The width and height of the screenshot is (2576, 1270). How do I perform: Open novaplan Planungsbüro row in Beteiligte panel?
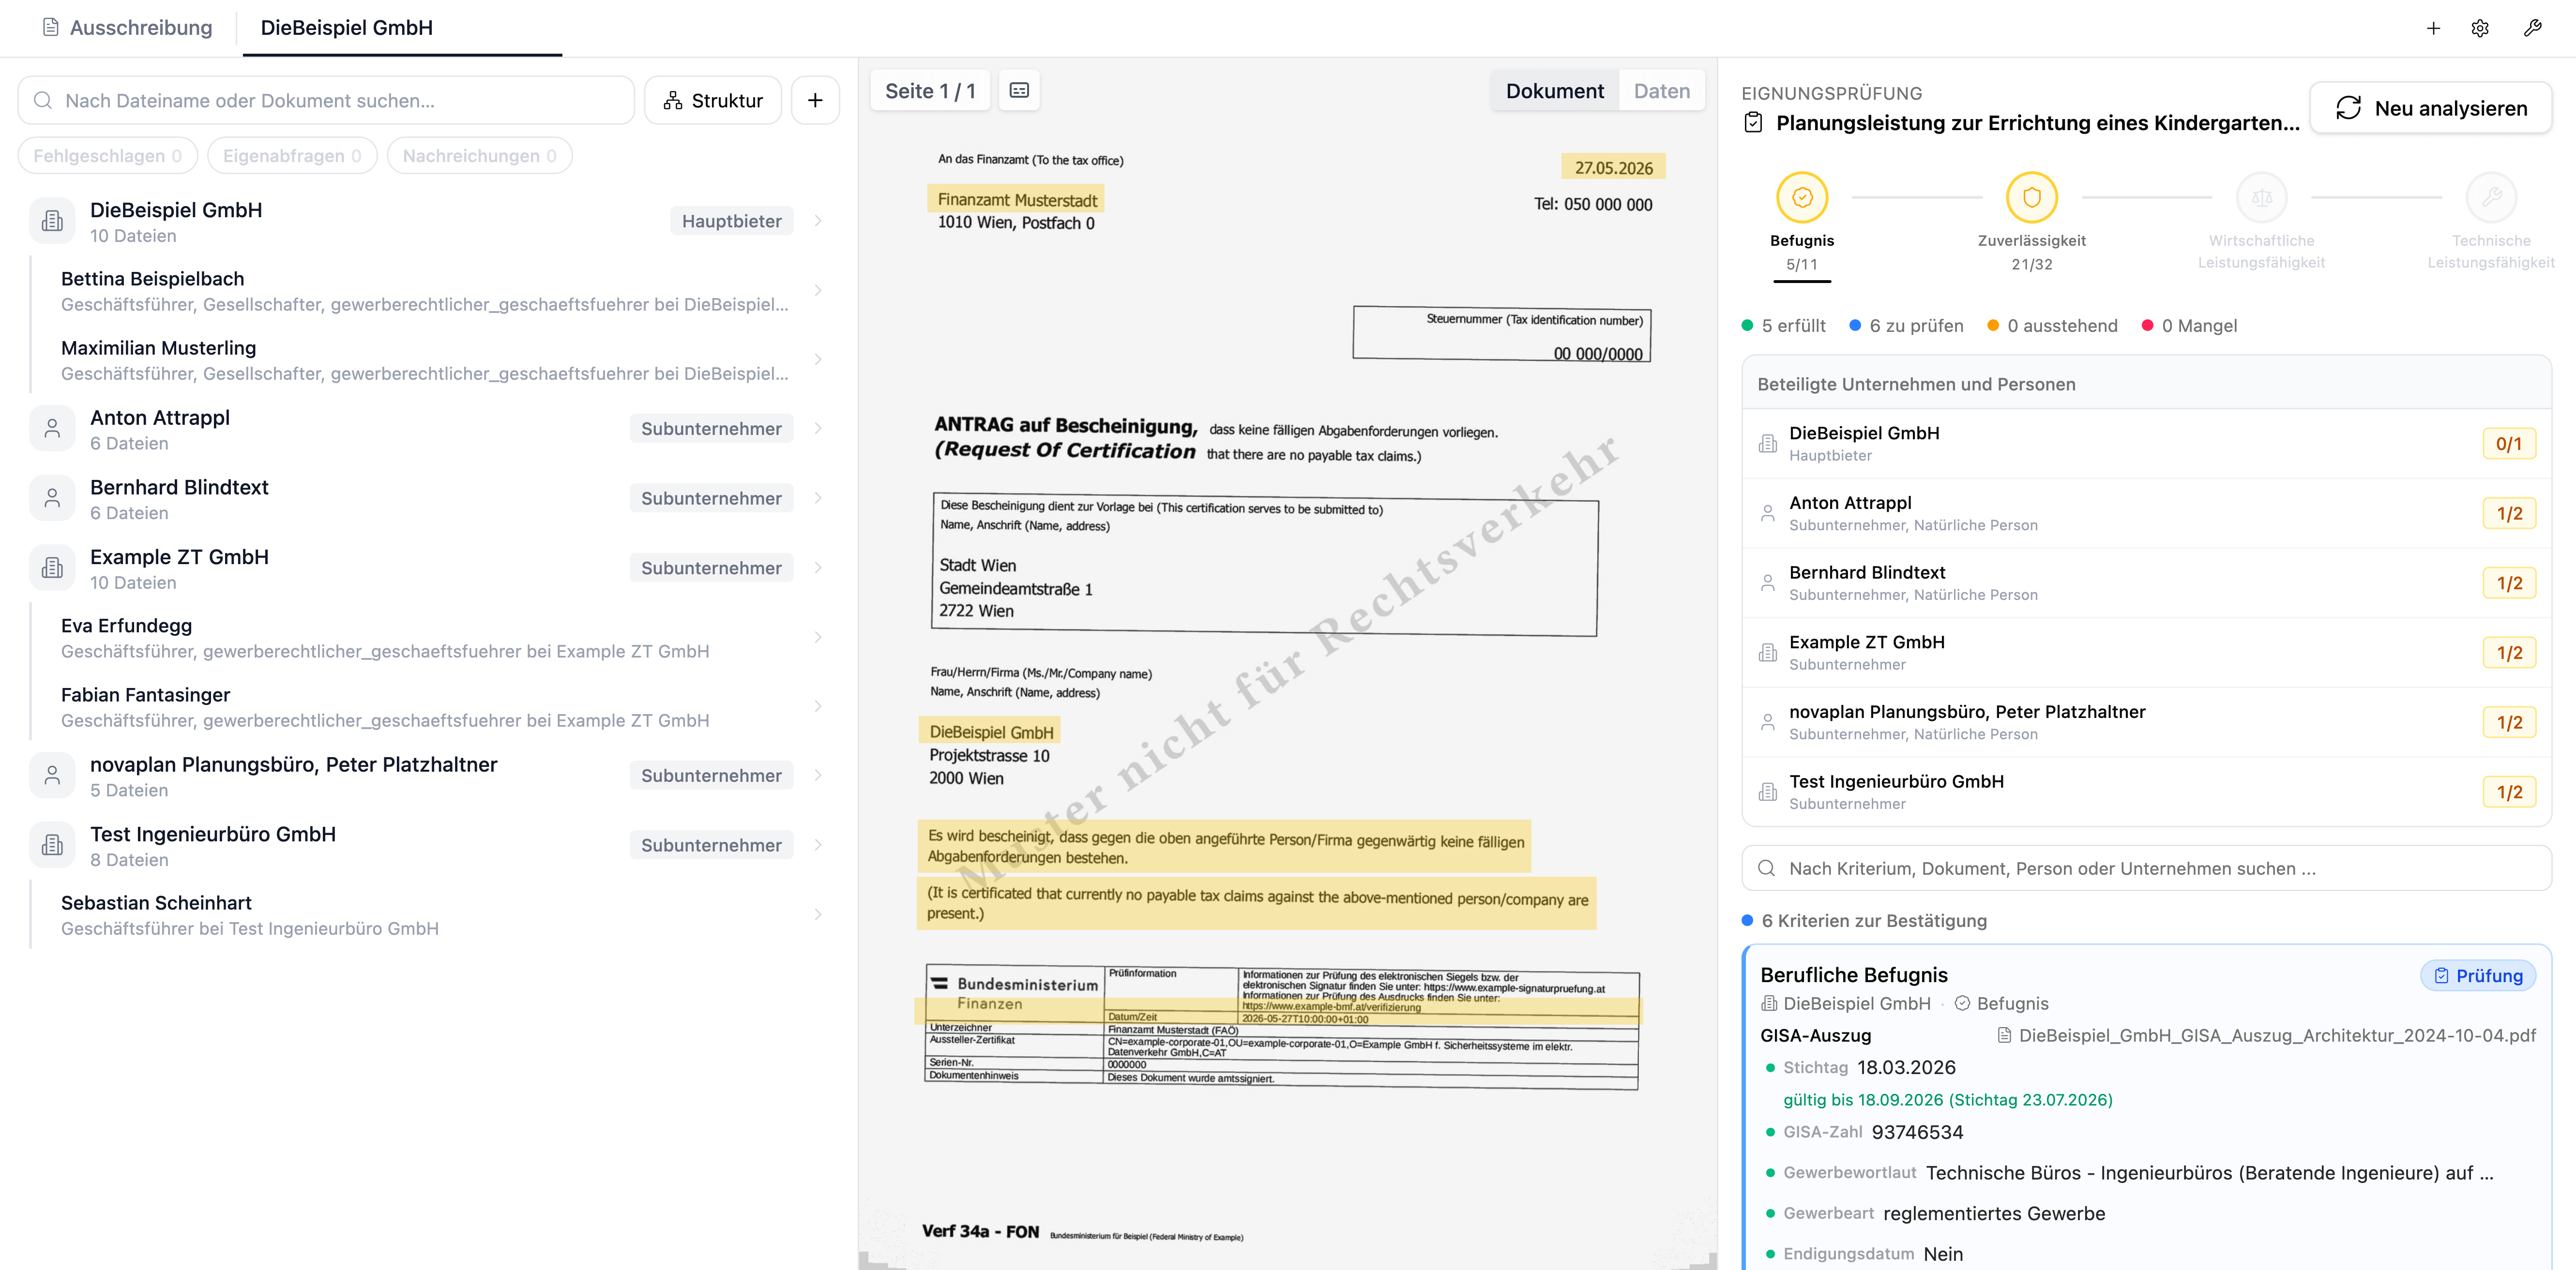click(x=2146, y=722)
